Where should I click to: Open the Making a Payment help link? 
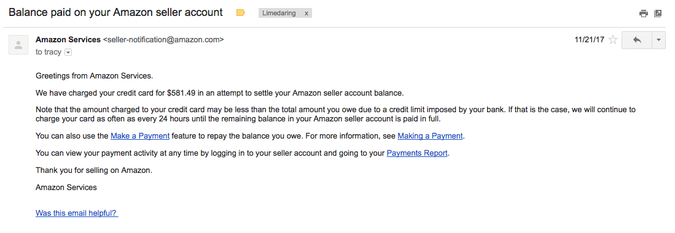point(430,136)
